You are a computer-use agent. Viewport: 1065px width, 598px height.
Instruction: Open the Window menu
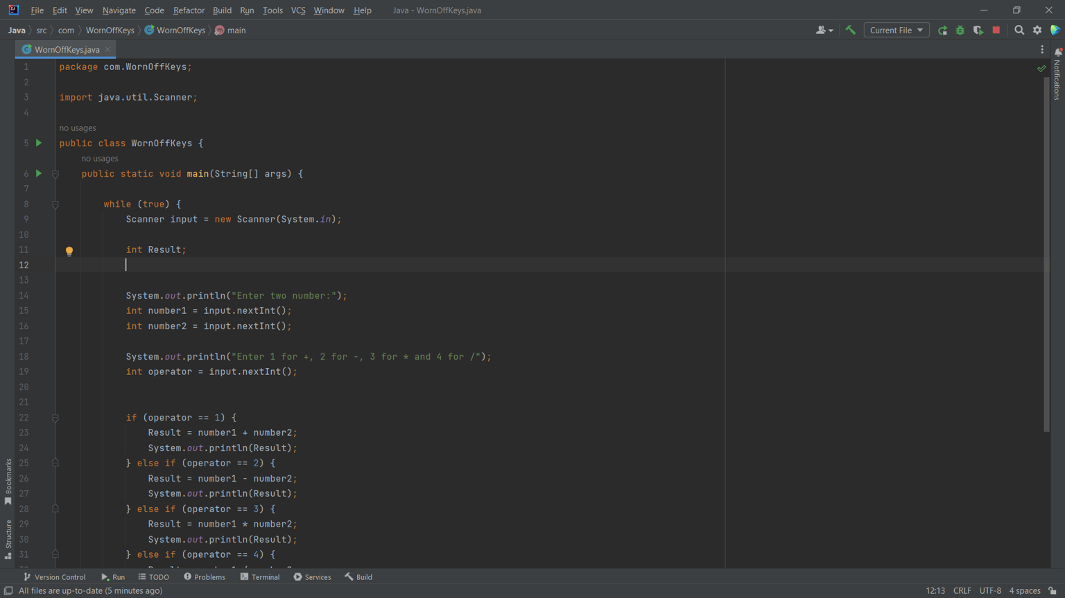[x=329, y=10]
